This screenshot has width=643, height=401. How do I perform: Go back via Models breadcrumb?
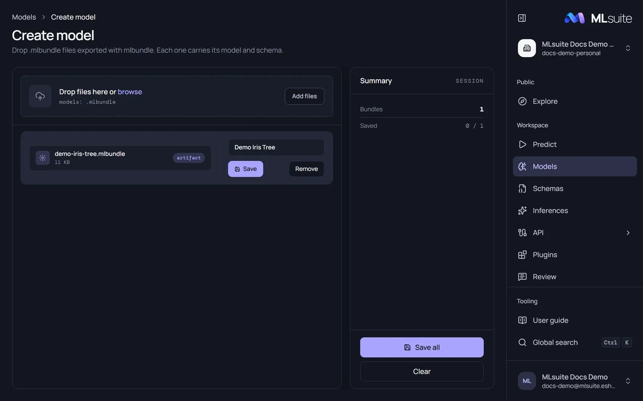click(x=24, y=17)
